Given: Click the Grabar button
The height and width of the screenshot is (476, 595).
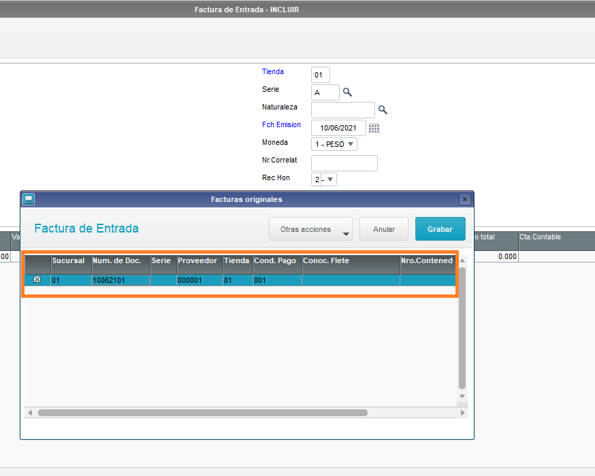Looking at the screenshot, I should tap(440, 229).
